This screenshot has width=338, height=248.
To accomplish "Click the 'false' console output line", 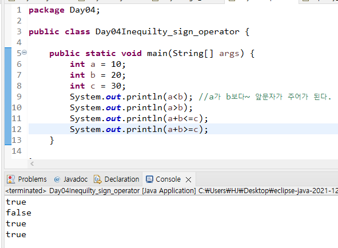I will (18, 213).
